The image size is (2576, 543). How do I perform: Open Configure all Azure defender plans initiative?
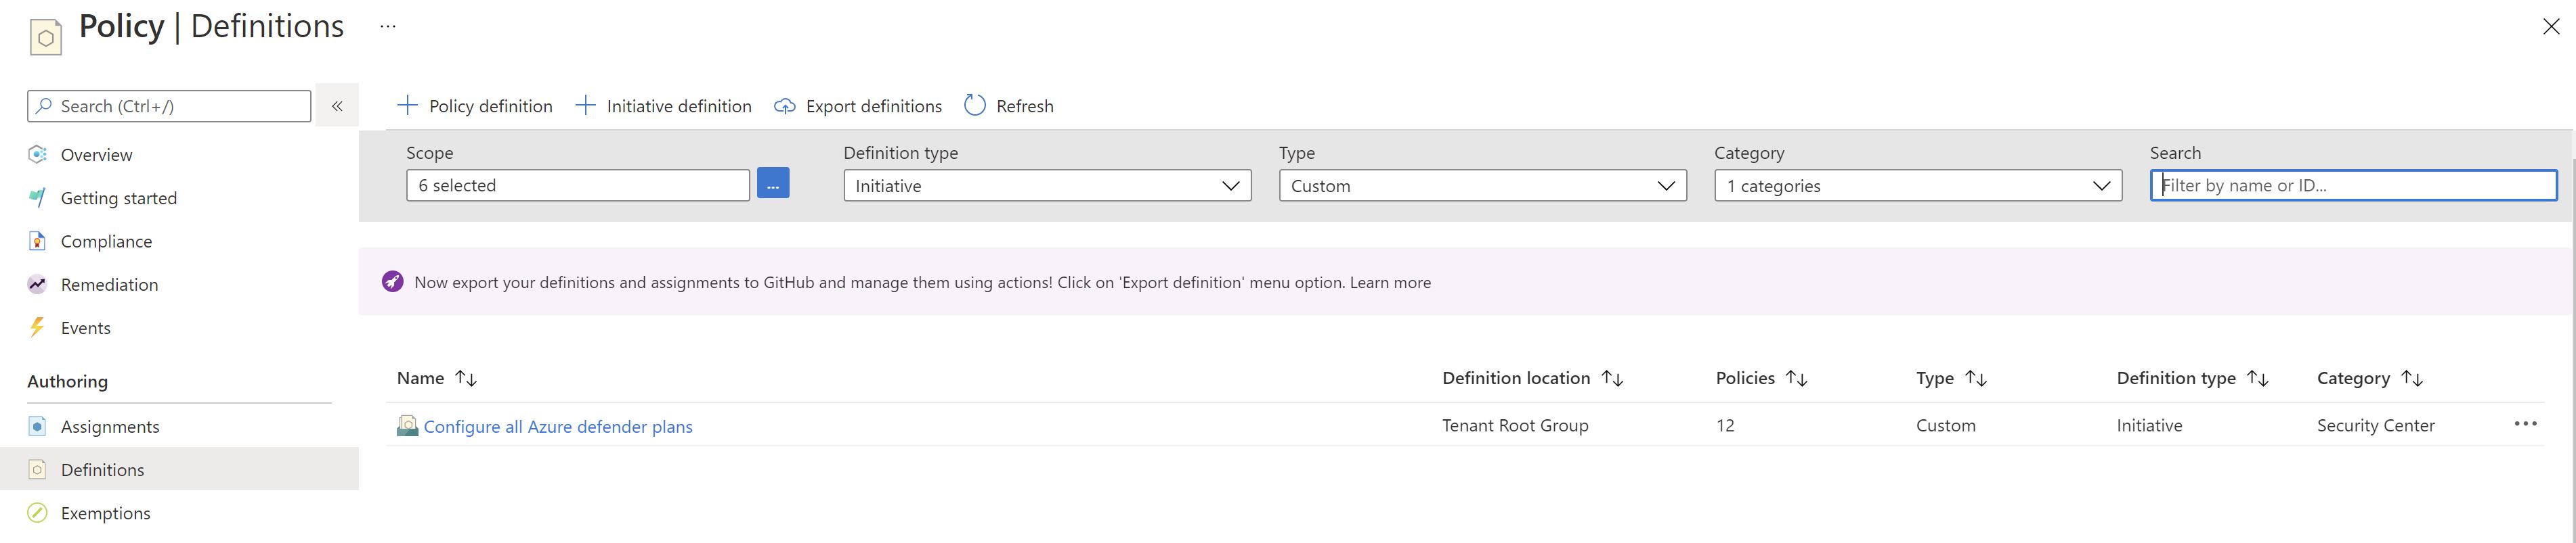(558, 426)
